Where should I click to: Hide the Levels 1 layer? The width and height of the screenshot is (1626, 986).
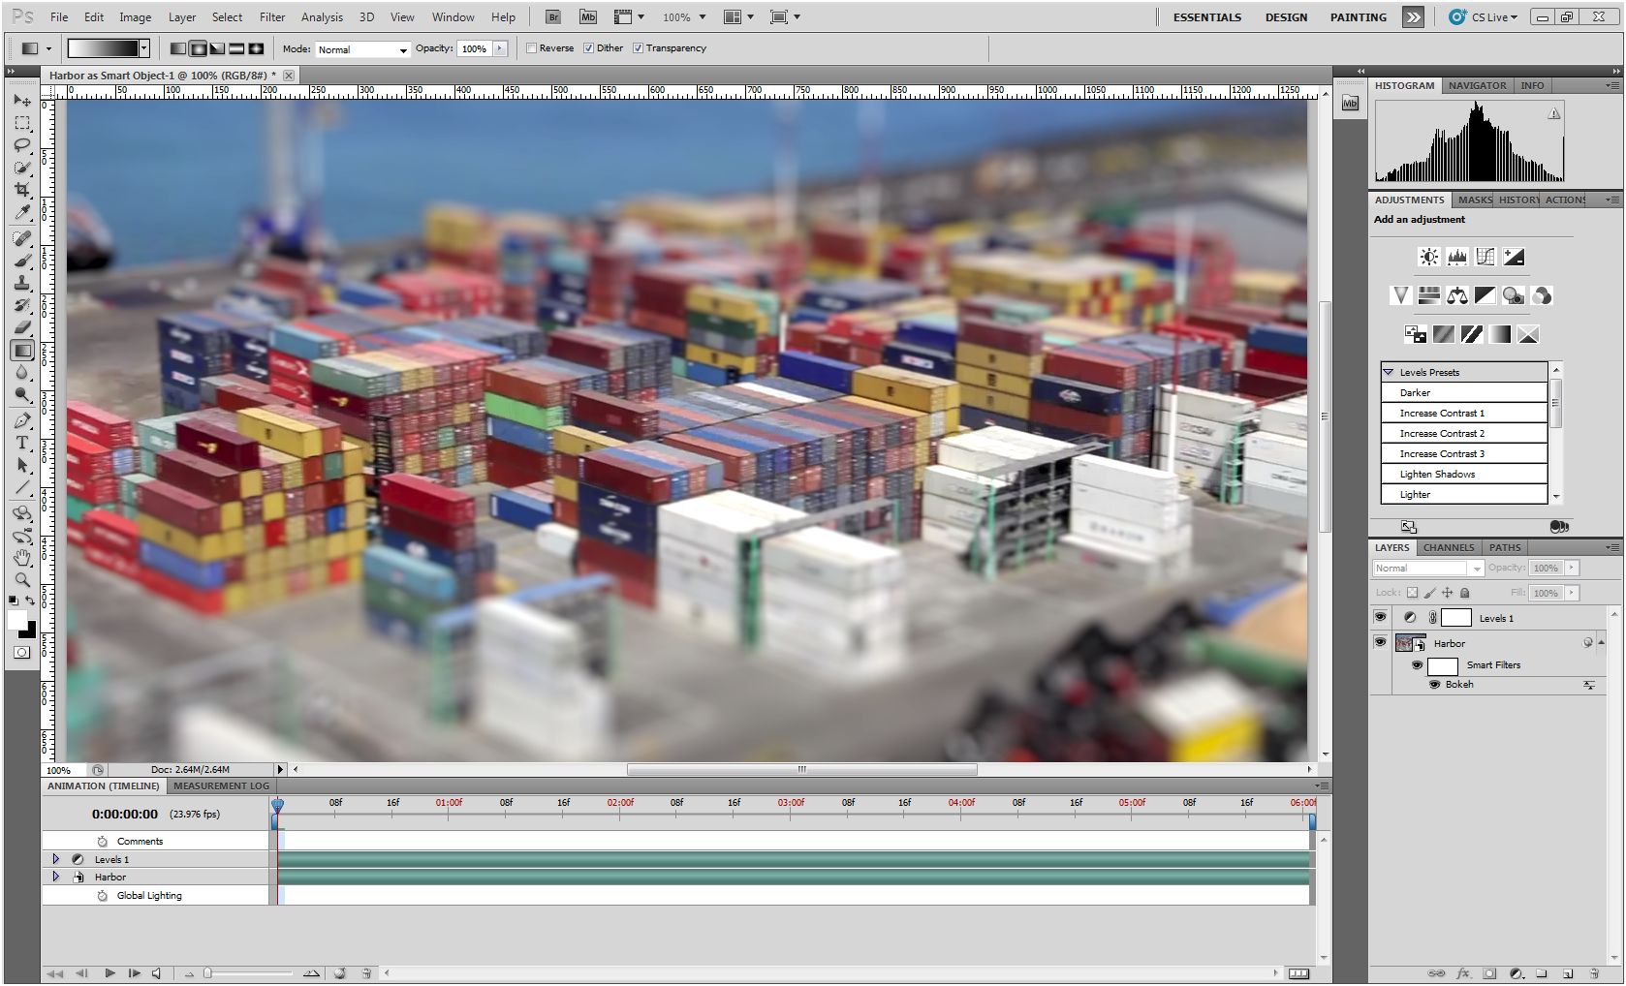point(1380,617)
